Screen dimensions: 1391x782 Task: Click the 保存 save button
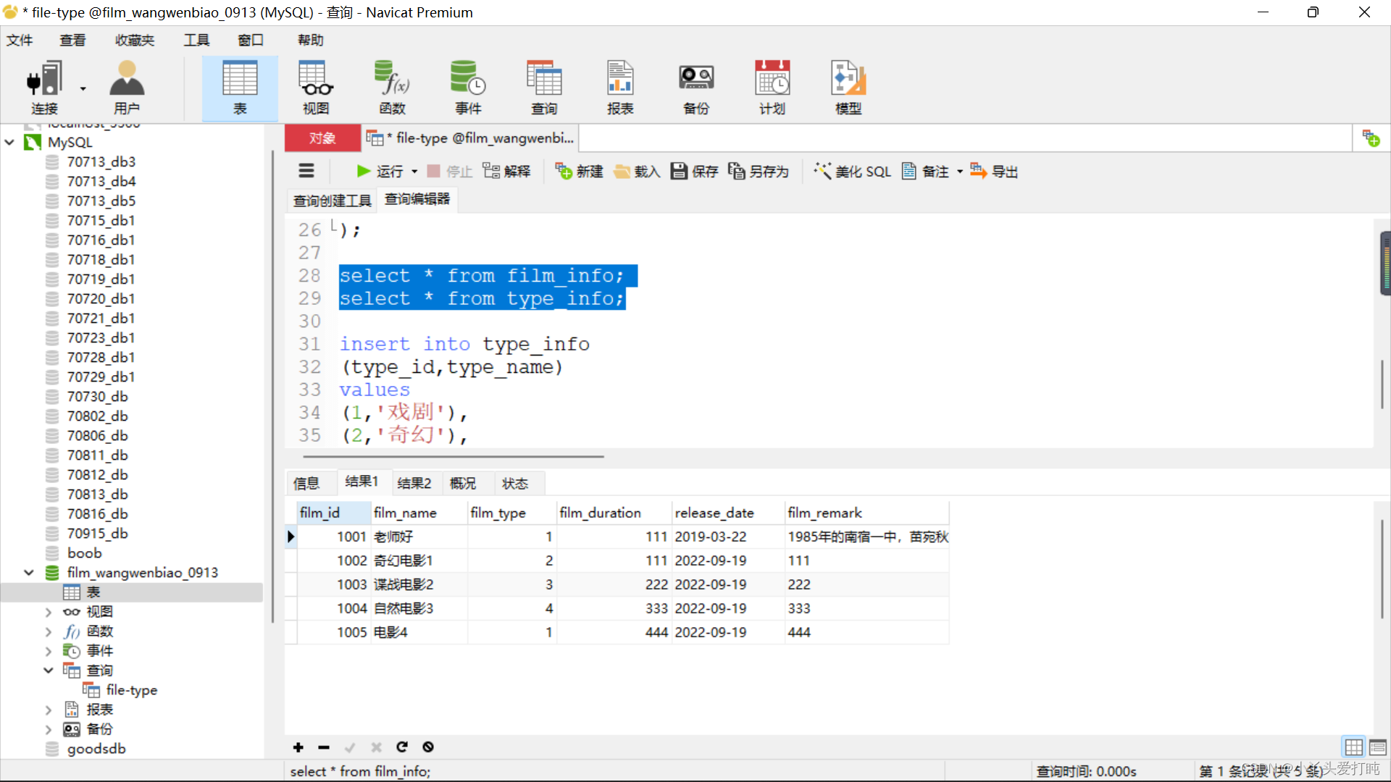(x=694, y=172)
